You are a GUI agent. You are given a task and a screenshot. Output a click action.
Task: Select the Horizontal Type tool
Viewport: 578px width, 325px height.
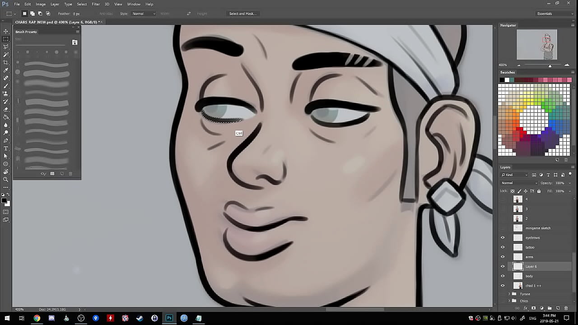[6, 148]
